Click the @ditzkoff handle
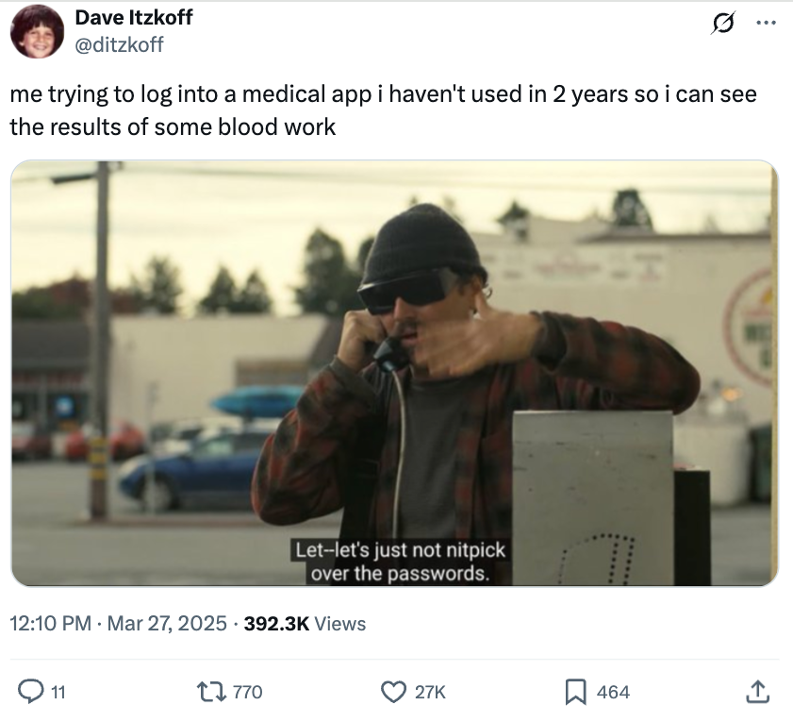 pos(119,43)
